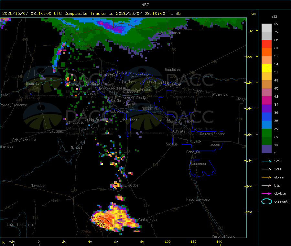Select the magenta 39–42 dBZ swatch

click(266, 100)
